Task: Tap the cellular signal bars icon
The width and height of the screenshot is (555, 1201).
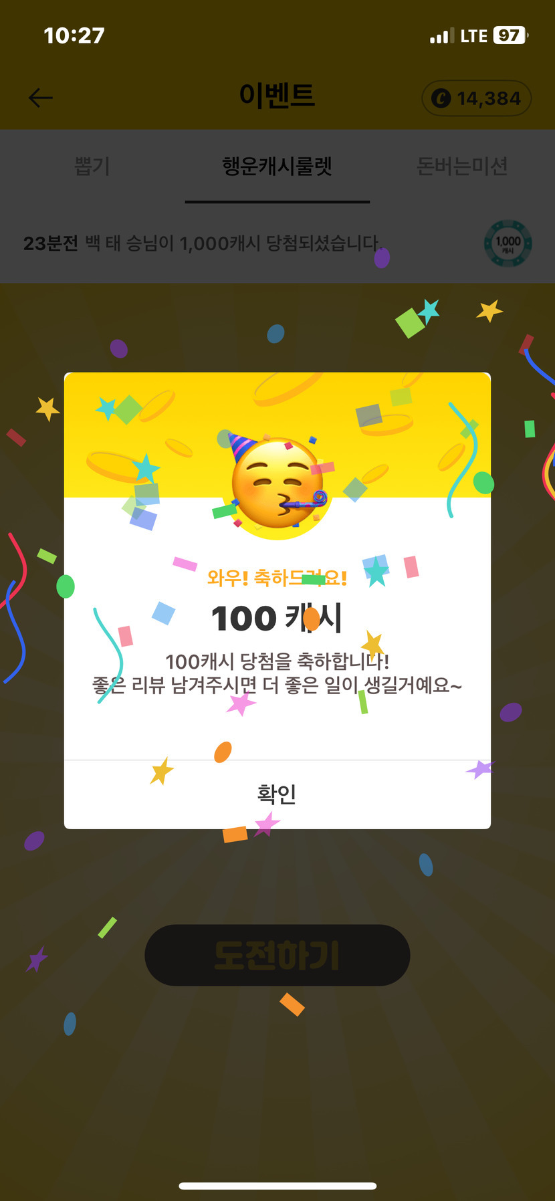Action: (441, 35)
